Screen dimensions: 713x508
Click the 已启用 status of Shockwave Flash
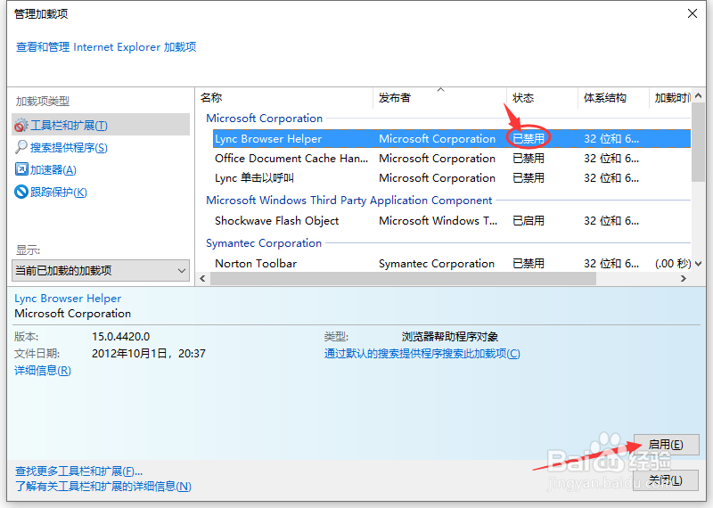pos(529,220)
